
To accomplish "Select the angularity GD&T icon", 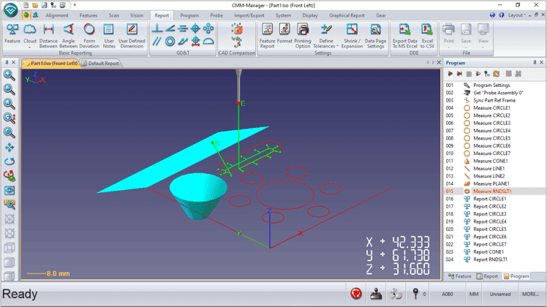I will pyautogui.click(x=170, y=29).
